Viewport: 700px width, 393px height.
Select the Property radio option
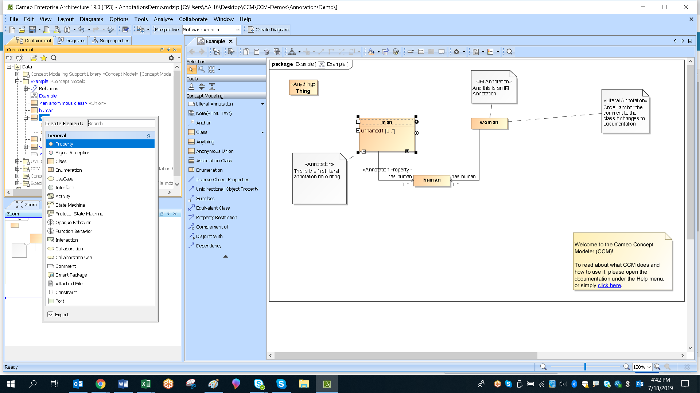(64, 144)
